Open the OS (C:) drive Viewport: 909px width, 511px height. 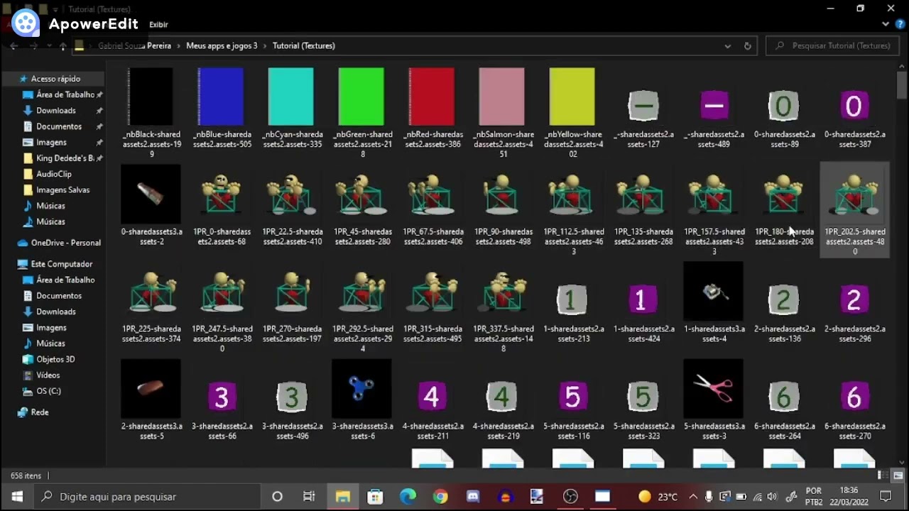(48, 391)
